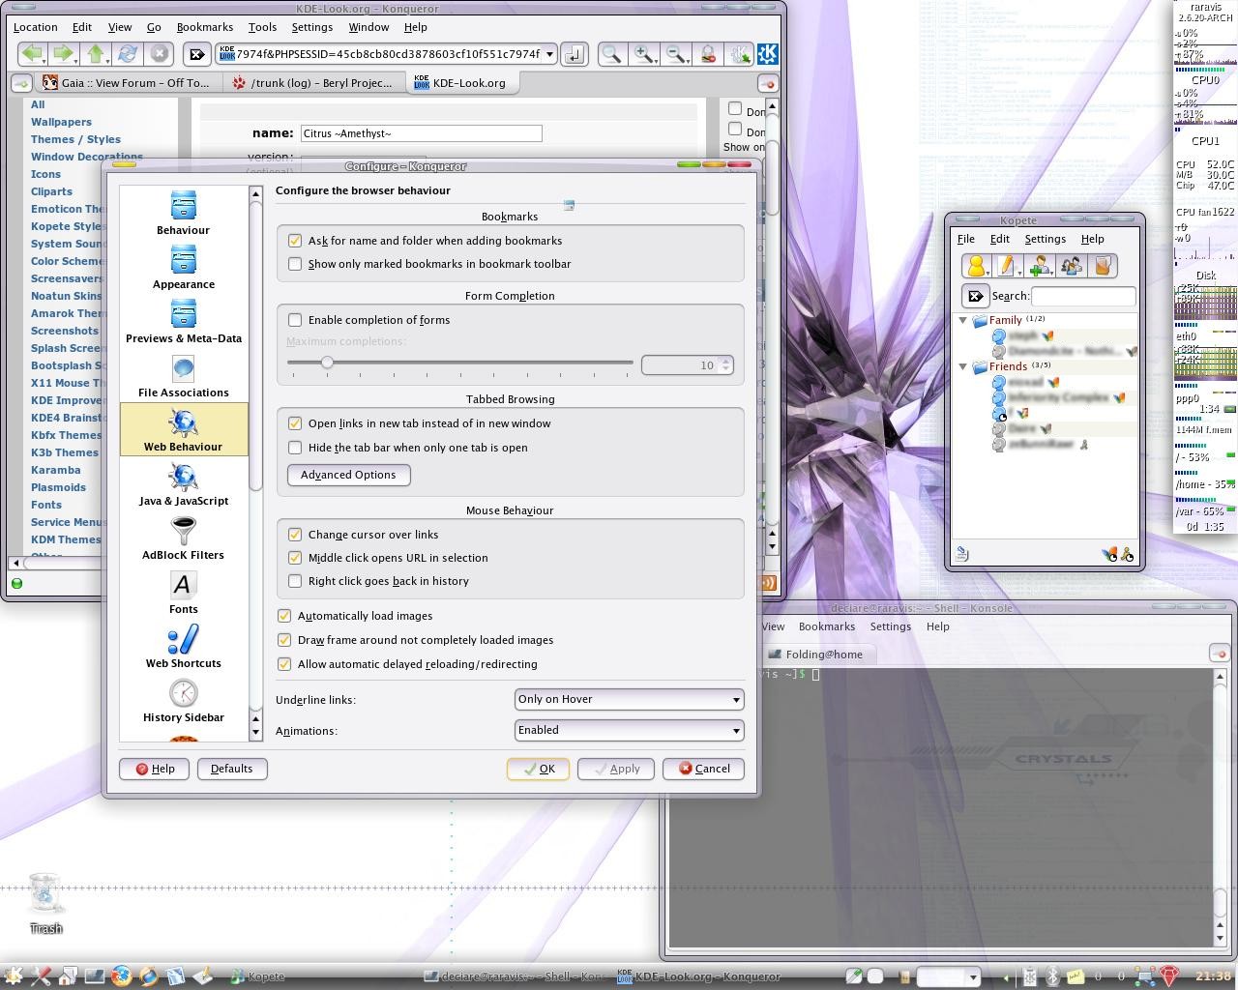The width and height of the screenshot is (1238, 990).
Task: Open Animations dropdown
Action: click(x=629, y=730)
